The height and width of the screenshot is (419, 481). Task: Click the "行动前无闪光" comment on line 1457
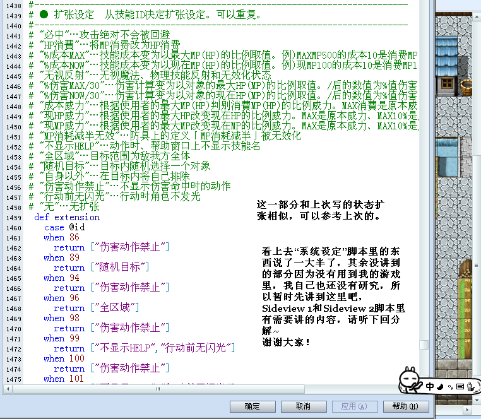pos(115,198)
